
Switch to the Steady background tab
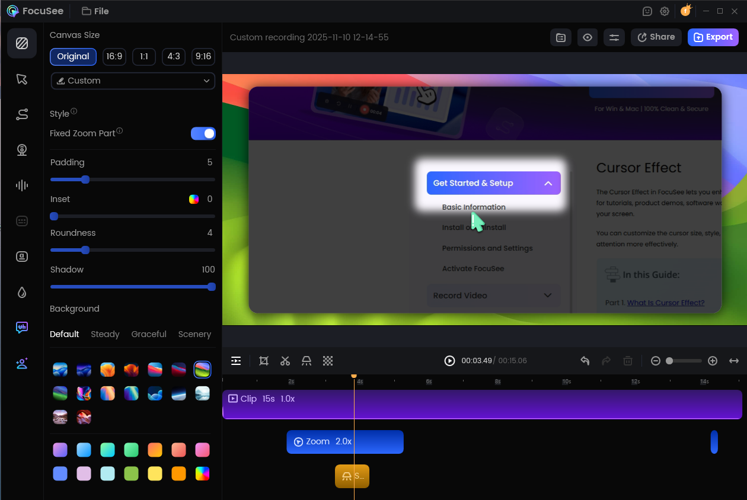click(105, 334)
